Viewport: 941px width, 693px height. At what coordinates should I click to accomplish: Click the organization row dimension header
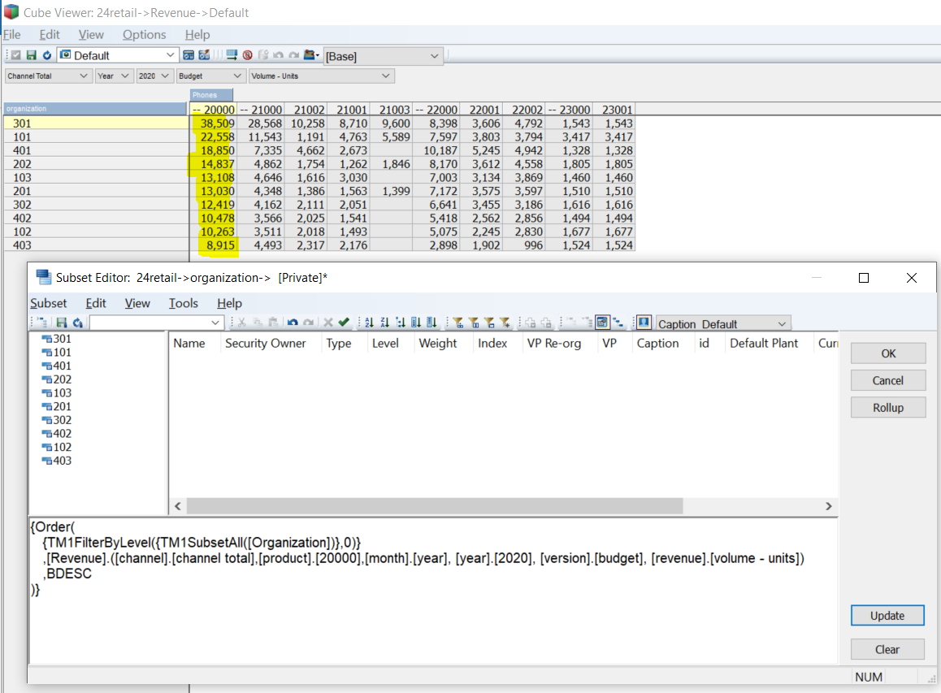click(95, 109)
